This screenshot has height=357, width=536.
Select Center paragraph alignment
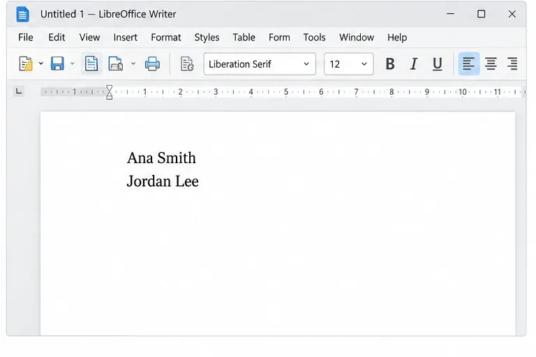click(x=491, y=64)
